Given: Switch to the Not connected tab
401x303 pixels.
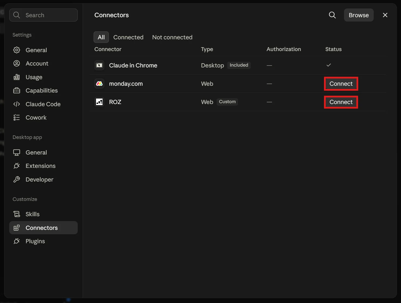Looking at the screenshot, I should click(x=172, y=37).
